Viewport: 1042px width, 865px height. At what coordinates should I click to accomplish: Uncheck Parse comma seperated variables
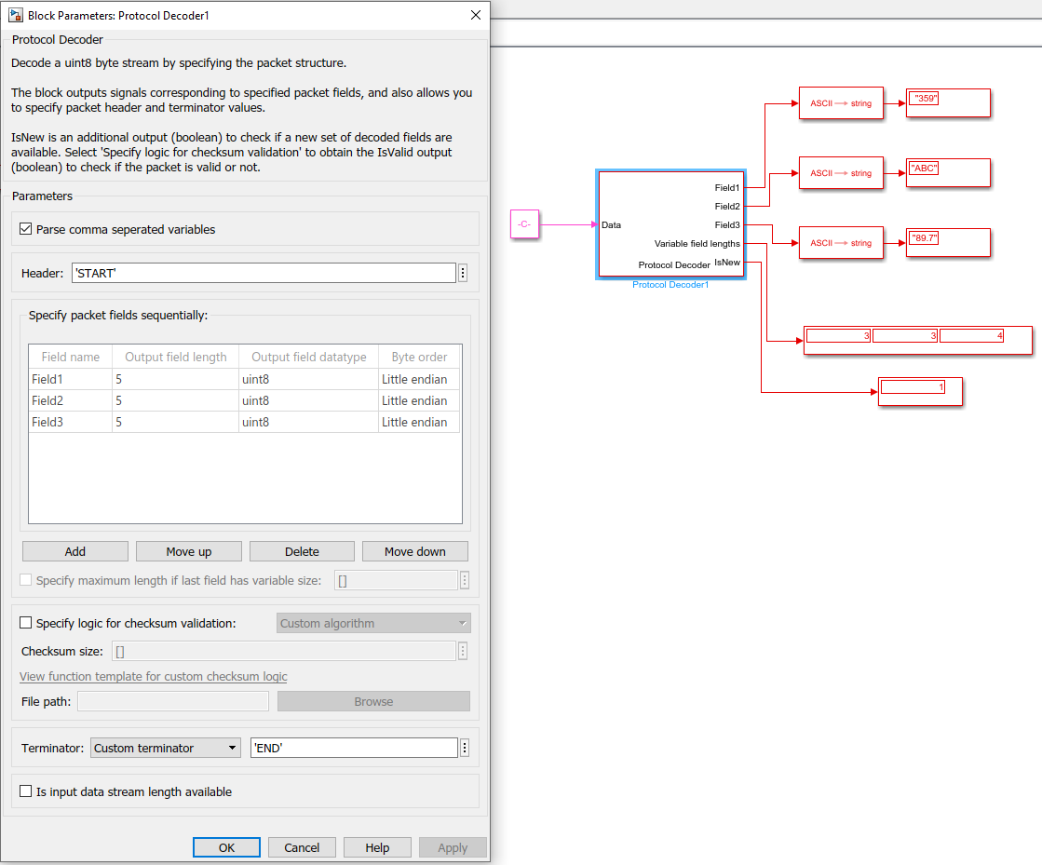tap(25, 228)
